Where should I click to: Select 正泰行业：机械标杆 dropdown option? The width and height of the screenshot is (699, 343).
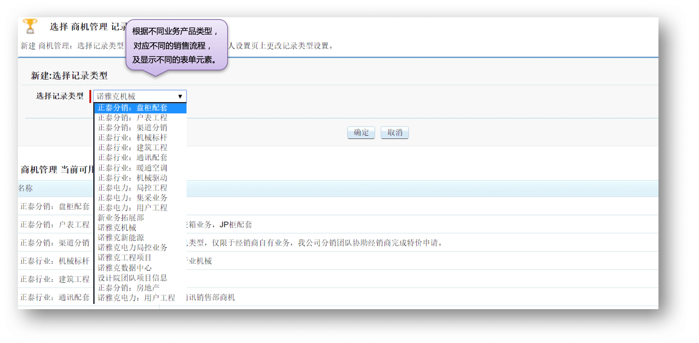coord(140,138)
